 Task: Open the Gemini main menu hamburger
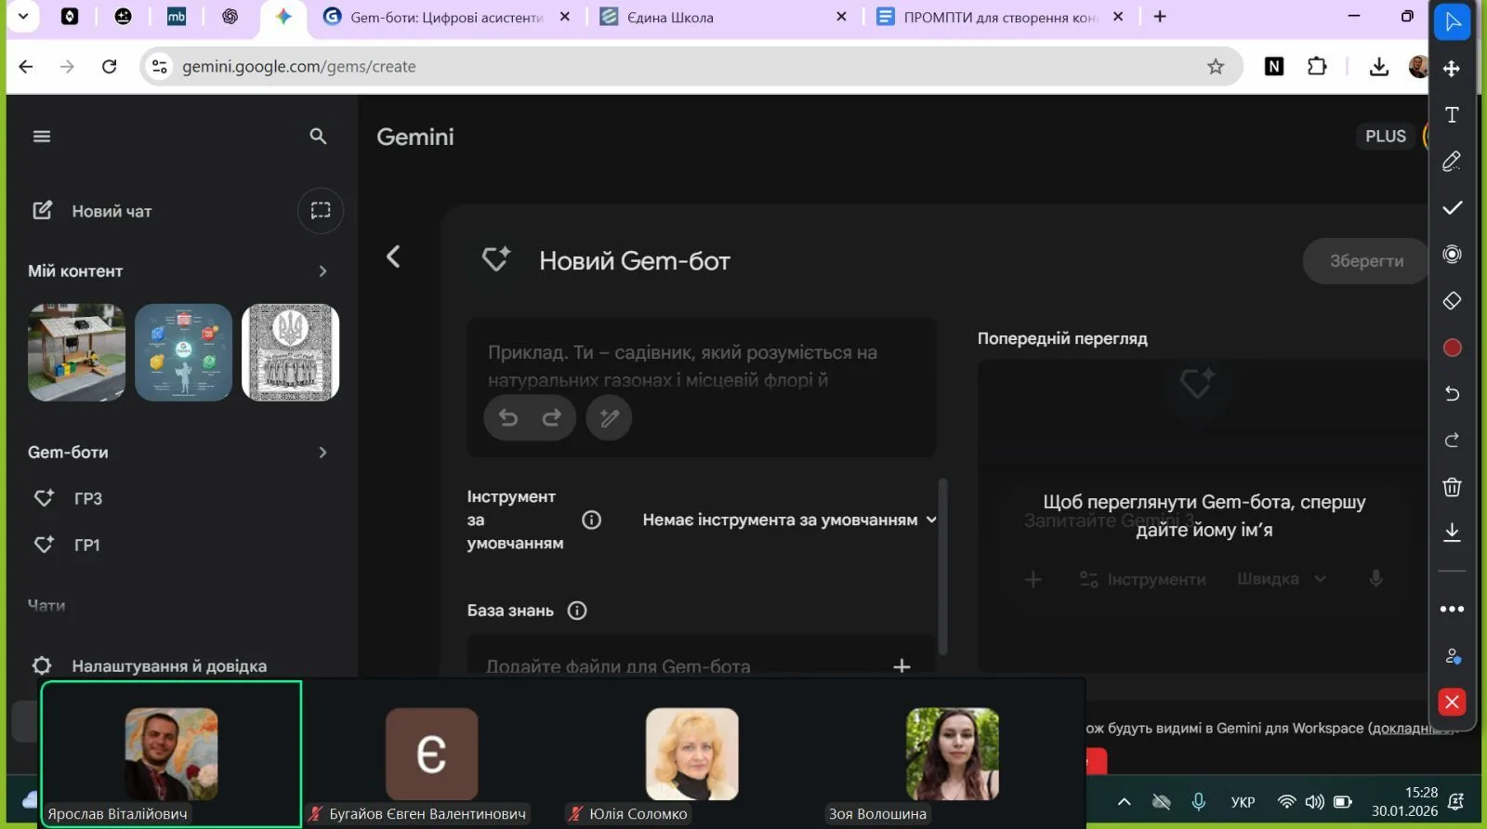pyautogui.click(x=42, y=137)
